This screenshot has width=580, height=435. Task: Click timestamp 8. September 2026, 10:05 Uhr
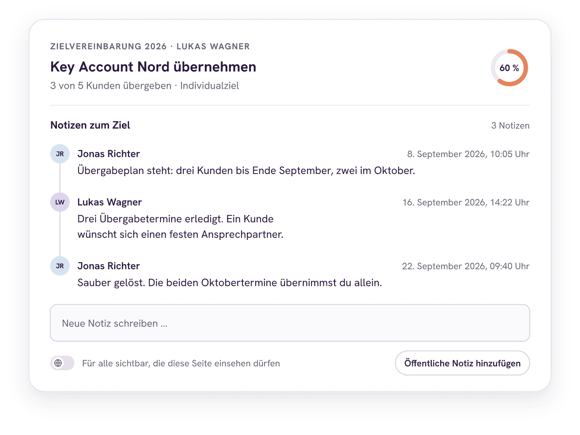click(468, 154)
